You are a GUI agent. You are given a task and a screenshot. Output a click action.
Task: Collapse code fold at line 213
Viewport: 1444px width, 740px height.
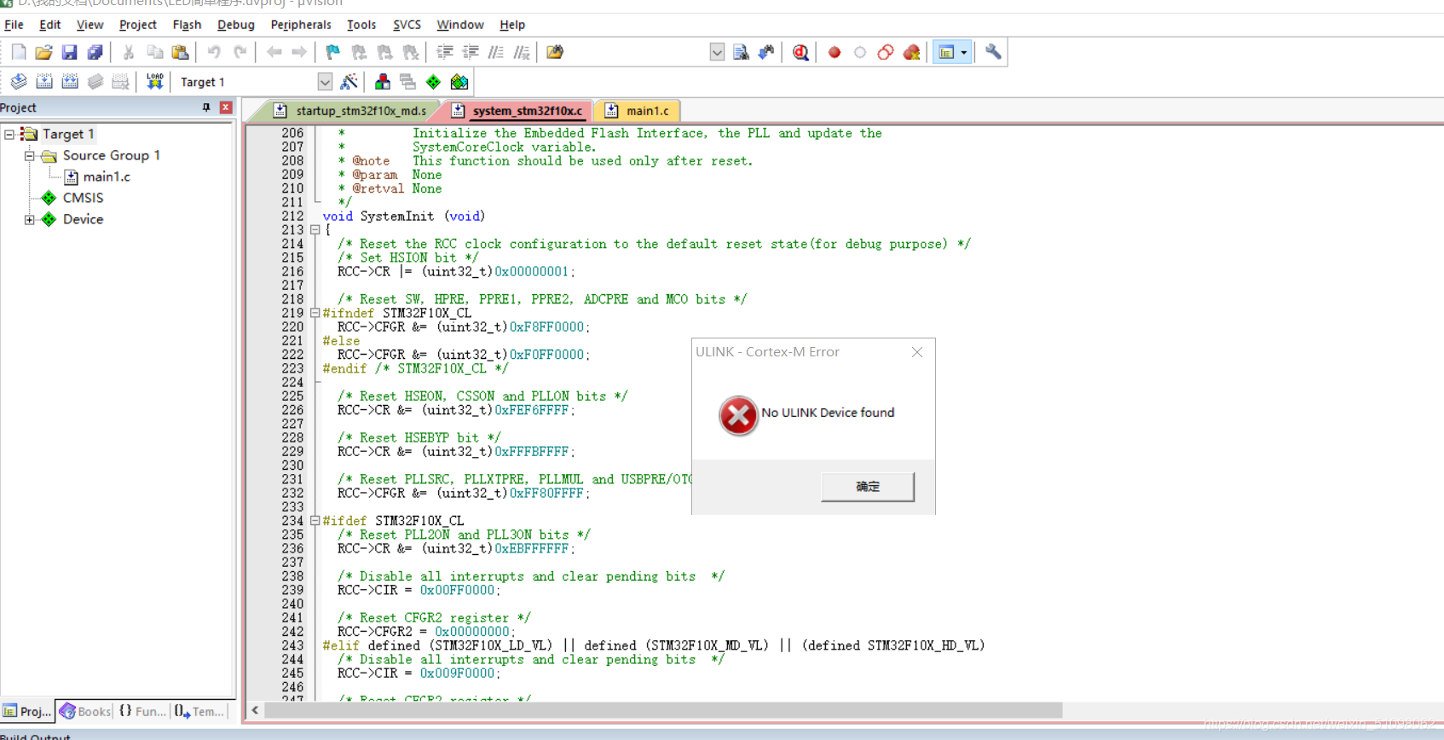(315, 230)
